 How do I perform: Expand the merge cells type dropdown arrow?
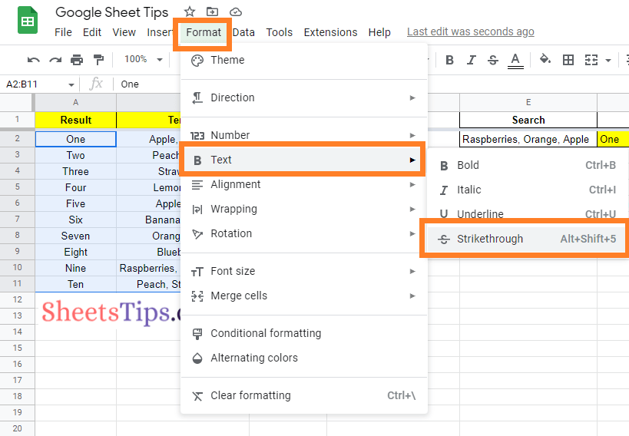[608, 61]
